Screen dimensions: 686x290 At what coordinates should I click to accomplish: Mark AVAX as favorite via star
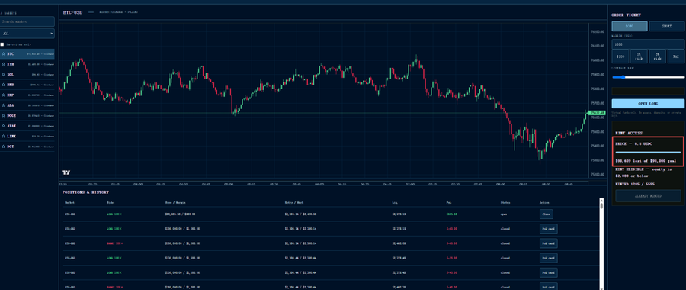(3, 126)
